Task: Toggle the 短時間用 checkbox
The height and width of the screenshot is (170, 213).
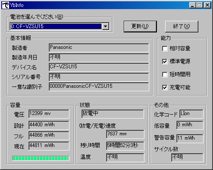Action: [165, 74]
